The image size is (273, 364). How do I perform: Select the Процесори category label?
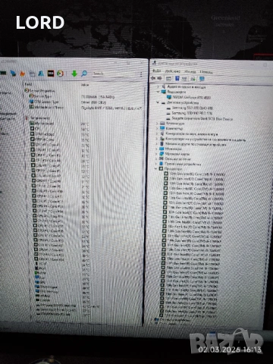(173, 168)
